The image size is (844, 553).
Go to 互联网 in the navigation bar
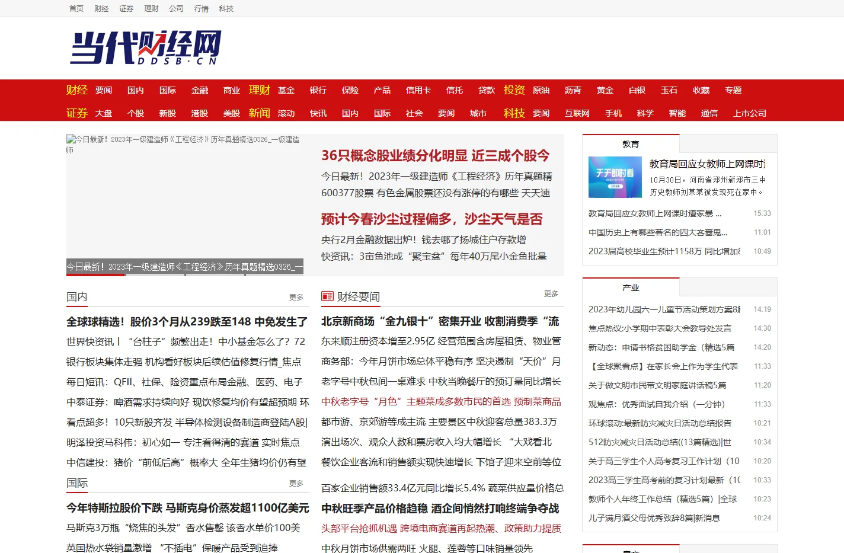point(577,113)
